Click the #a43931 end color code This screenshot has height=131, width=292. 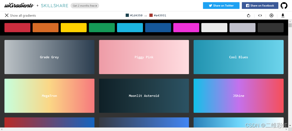click(x=160, y=15)
